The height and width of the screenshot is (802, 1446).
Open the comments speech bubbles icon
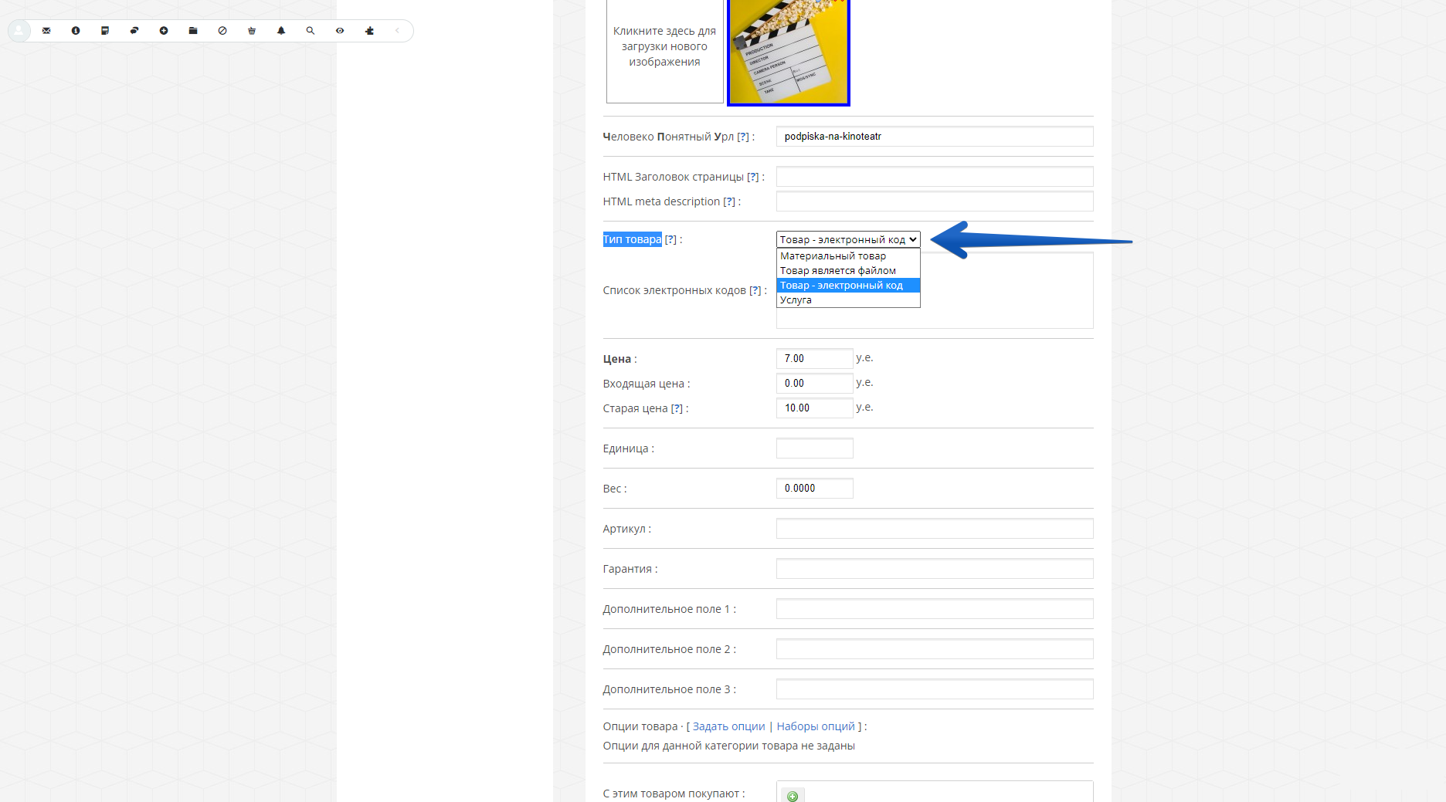(x=134, y=31)
